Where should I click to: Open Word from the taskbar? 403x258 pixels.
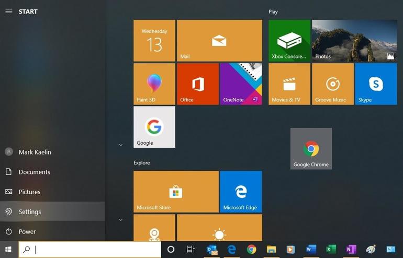pos(311,250)
